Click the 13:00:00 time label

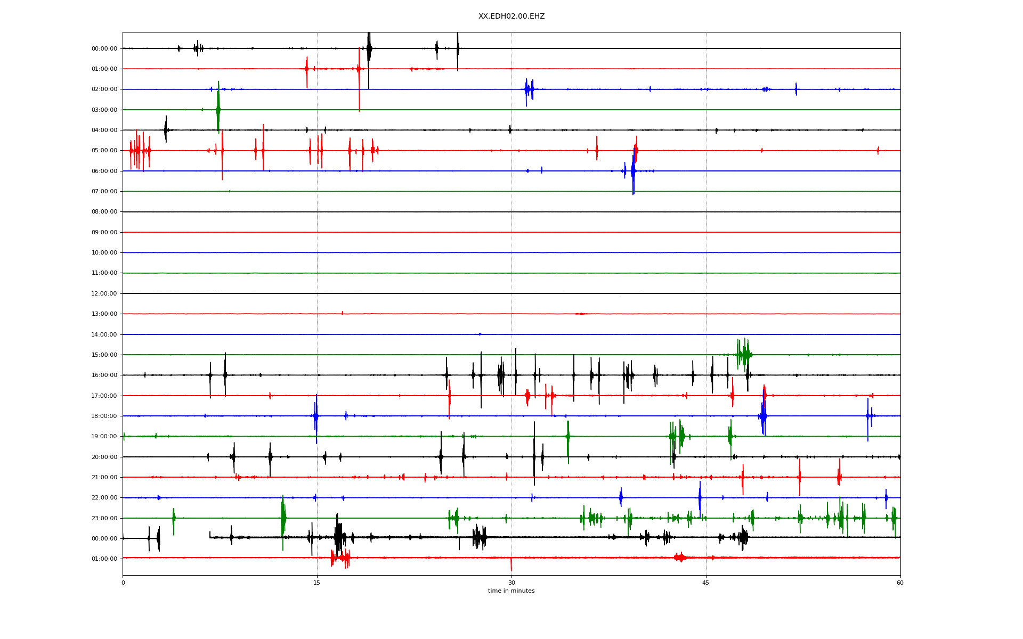(x=104, y=314)
